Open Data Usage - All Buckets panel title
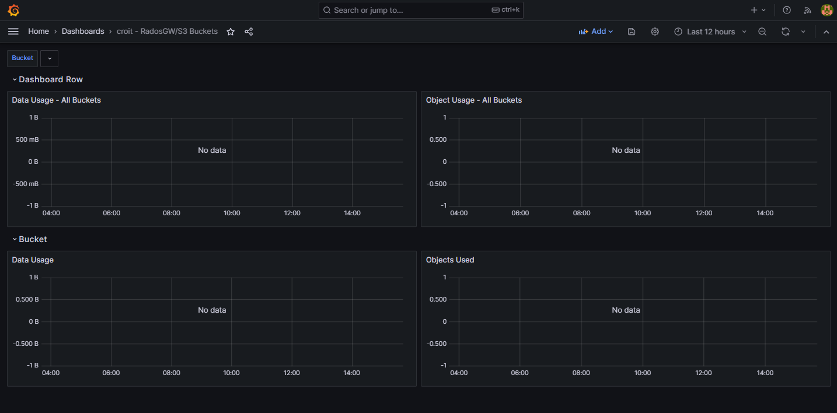Screen dimensions: 837x413 click(57, 100)
